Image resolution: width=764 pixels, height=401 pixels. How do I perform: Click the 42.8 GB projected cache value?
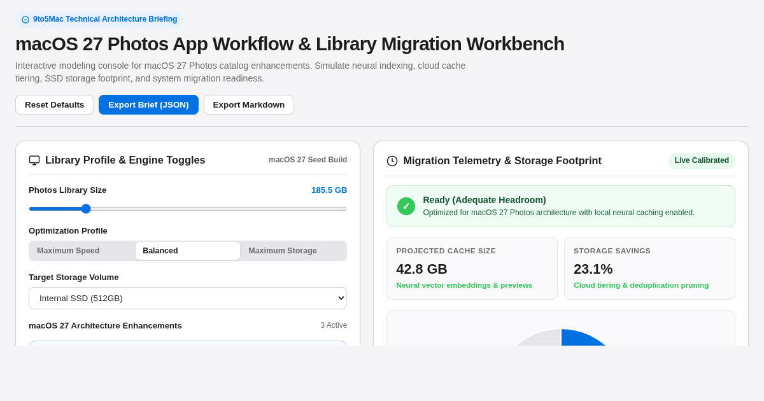[421, 269]
